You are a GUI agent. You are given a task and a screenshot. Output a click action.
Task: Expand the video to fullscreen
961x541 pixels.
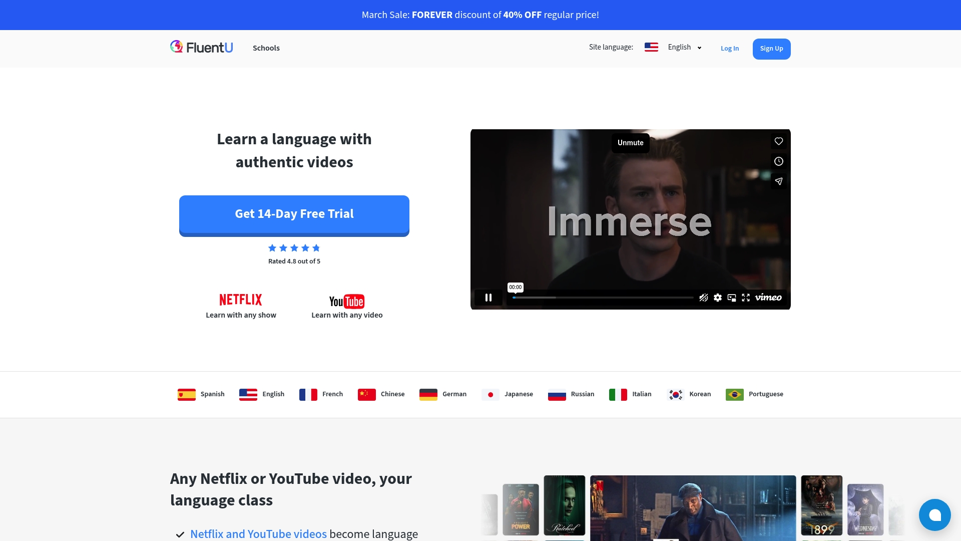[x=746, y=297]
